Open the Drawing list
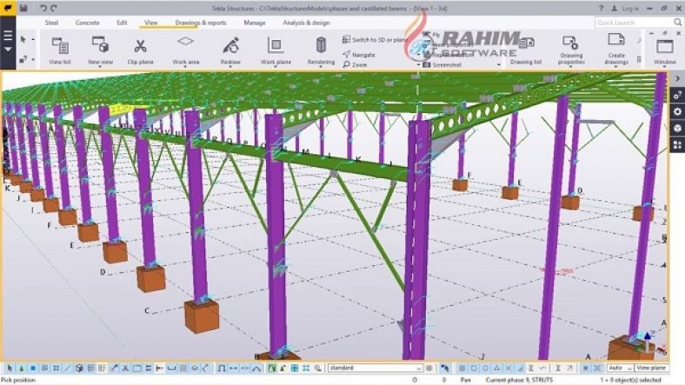The width and height of the screenshot is (685, 385). pyautogui.click(x=525, y=50)
